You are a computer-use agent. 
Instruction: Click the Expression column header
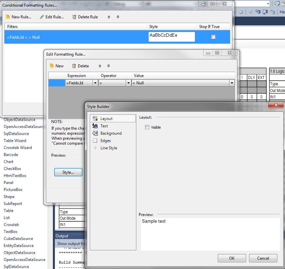coord(81,76)
